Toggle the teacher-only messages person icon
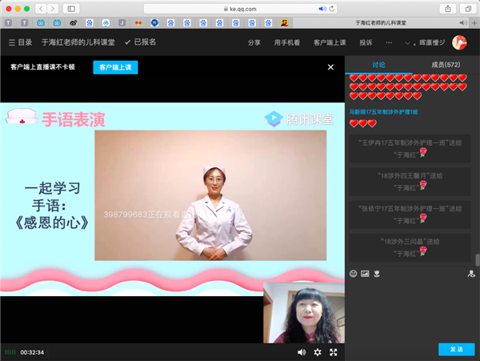Image resolution: width=480 pixels, height=361 pixels. tap(471, 274)
